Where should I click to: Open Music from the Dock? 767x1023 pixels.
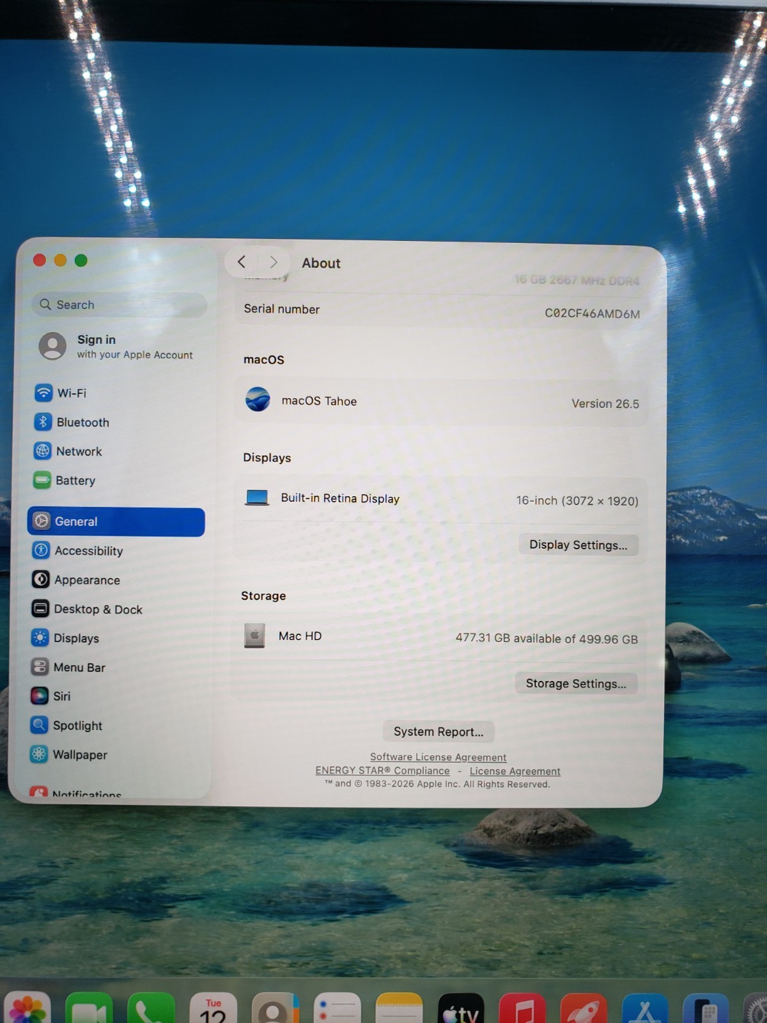(x=523, y=1009)
